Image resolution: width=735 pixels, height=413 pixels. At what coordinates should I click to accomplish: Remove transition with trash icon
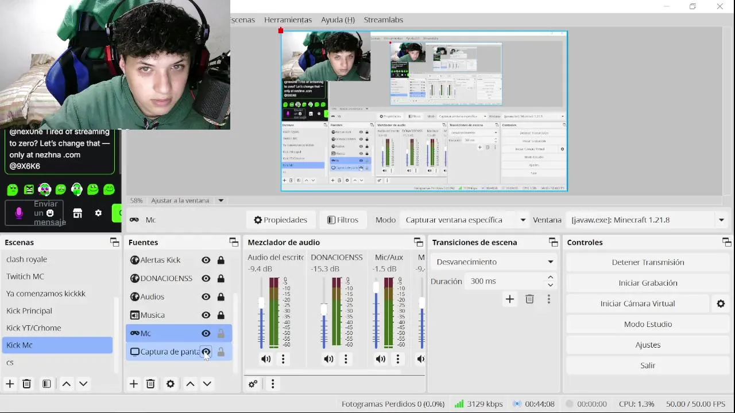[x=529, y=299]
